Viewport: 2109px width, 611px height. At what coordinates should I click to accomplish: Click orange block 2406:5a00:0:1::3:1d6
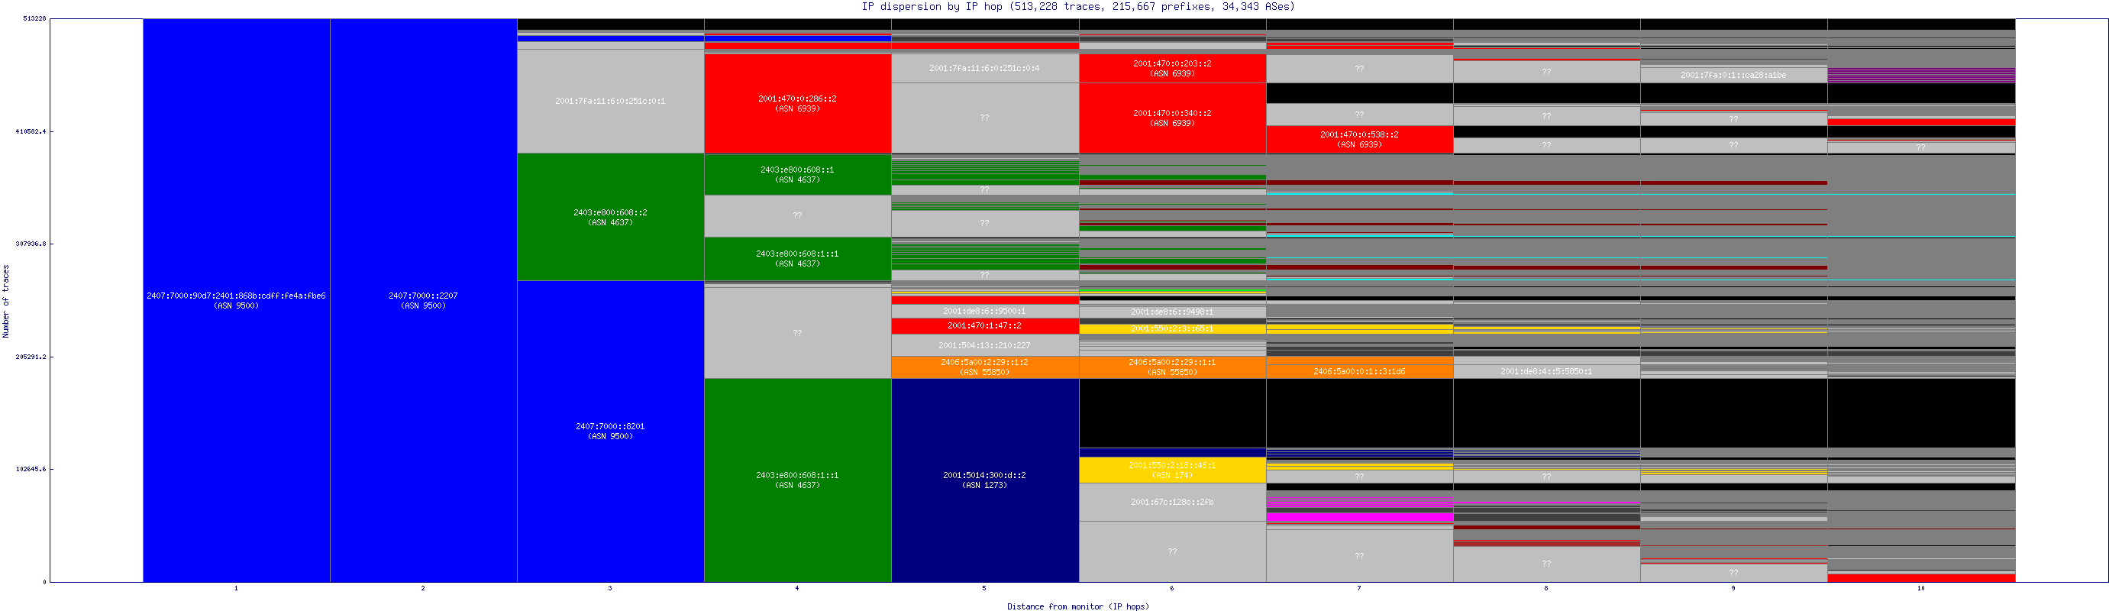pyautogui.click(x=1360, y=372)
